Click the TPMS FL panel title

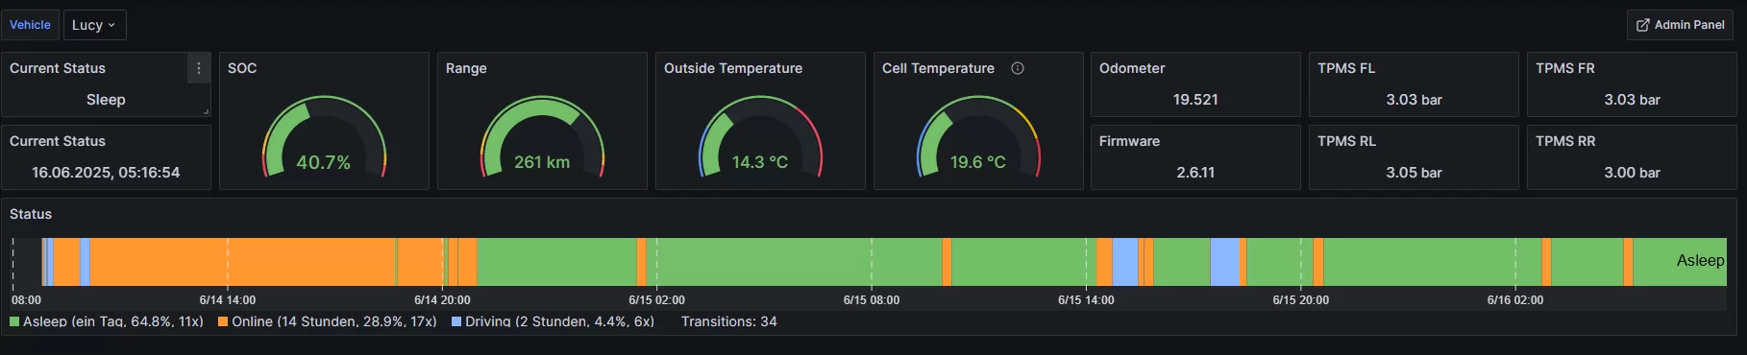1345,68
